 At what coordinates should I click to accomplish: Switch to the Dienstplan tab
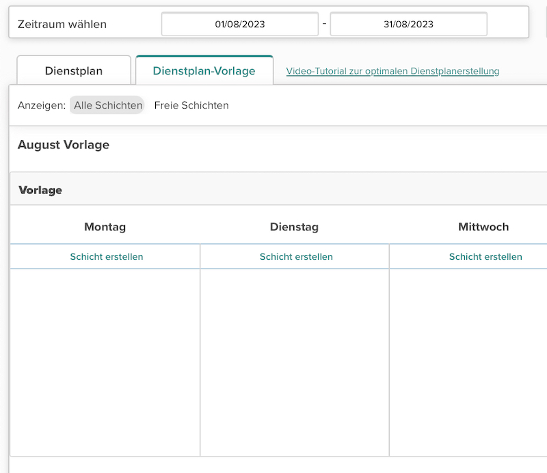[73, 70]
